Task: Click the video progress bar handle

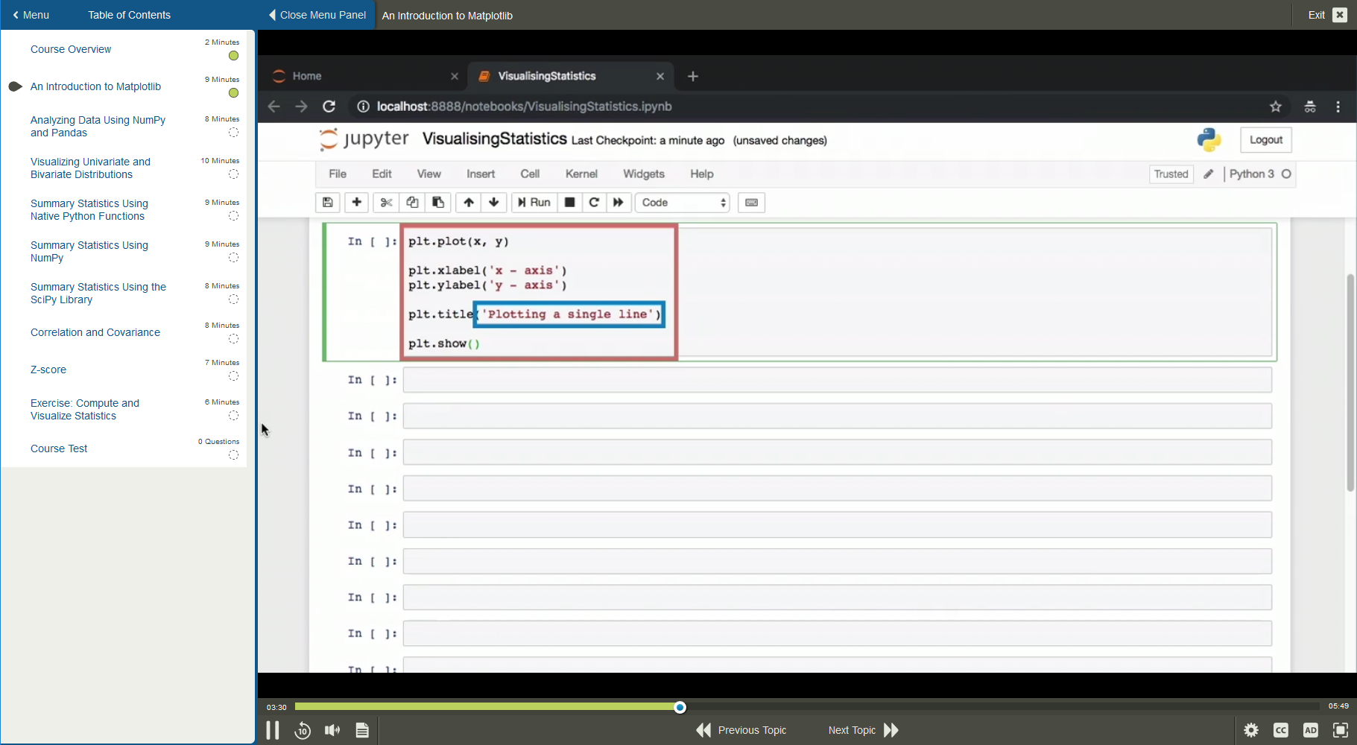Action: [680, 707]
